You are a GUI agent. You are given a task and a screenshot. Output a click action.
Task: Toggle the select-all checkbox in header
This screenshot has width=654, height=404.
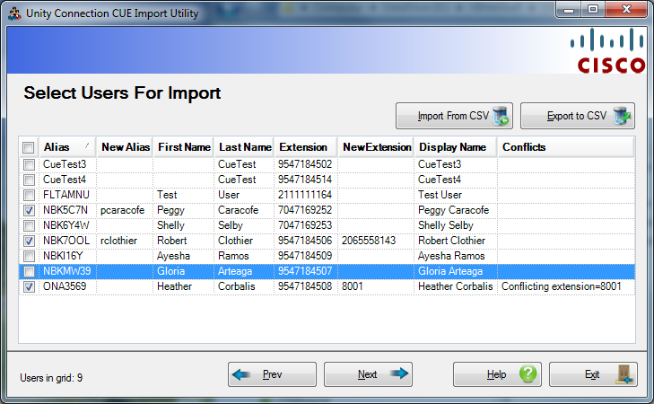point(29,147)
